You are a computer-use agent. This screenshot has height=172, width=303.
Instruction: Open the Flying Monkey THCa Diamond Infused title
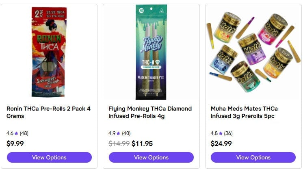(x=150, y=112)
